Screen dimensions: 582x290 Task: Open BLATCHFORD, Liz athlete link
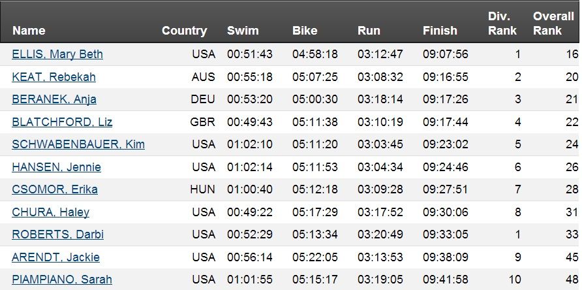pos(62,122)
